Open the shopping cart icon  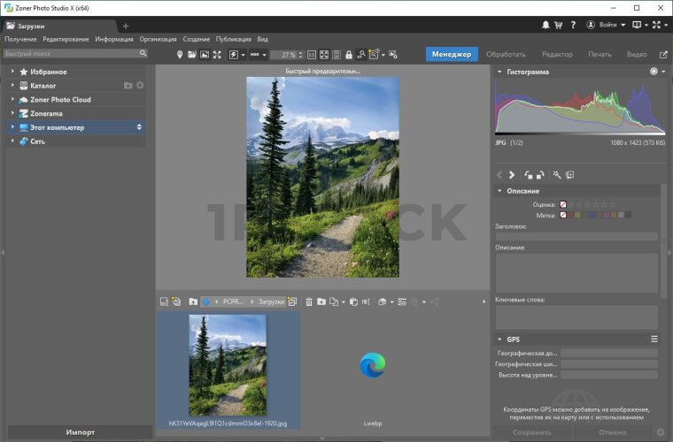pos(559,26)
